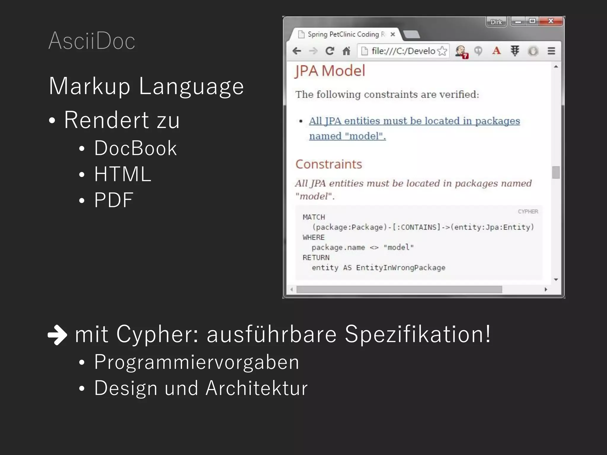Go back with the browser back arrow
This screenshot has width=607, height=455.
297,51
